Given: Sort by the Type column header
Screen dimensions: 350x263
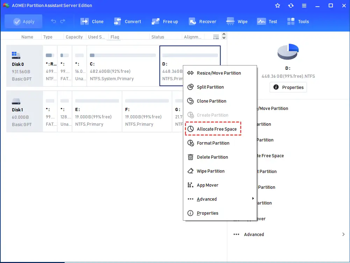Looking at the screenshot, I should (48, 37).
